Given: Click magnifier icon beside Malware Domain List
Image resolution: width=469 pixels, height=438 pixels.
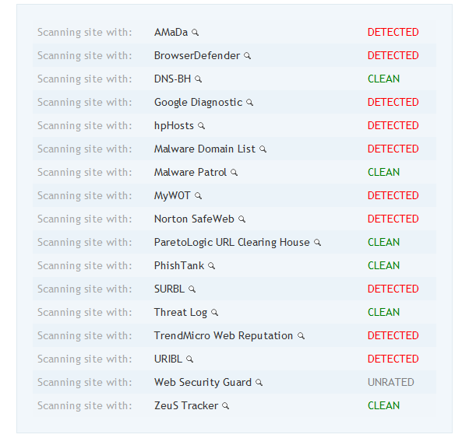Looking at the screenshot, I should click(263, 149).
